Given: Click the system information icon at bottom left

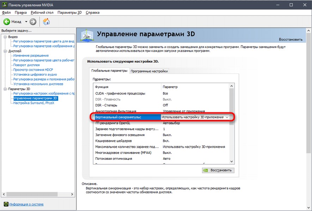Looking at the screenshot, I should point(6,204).
